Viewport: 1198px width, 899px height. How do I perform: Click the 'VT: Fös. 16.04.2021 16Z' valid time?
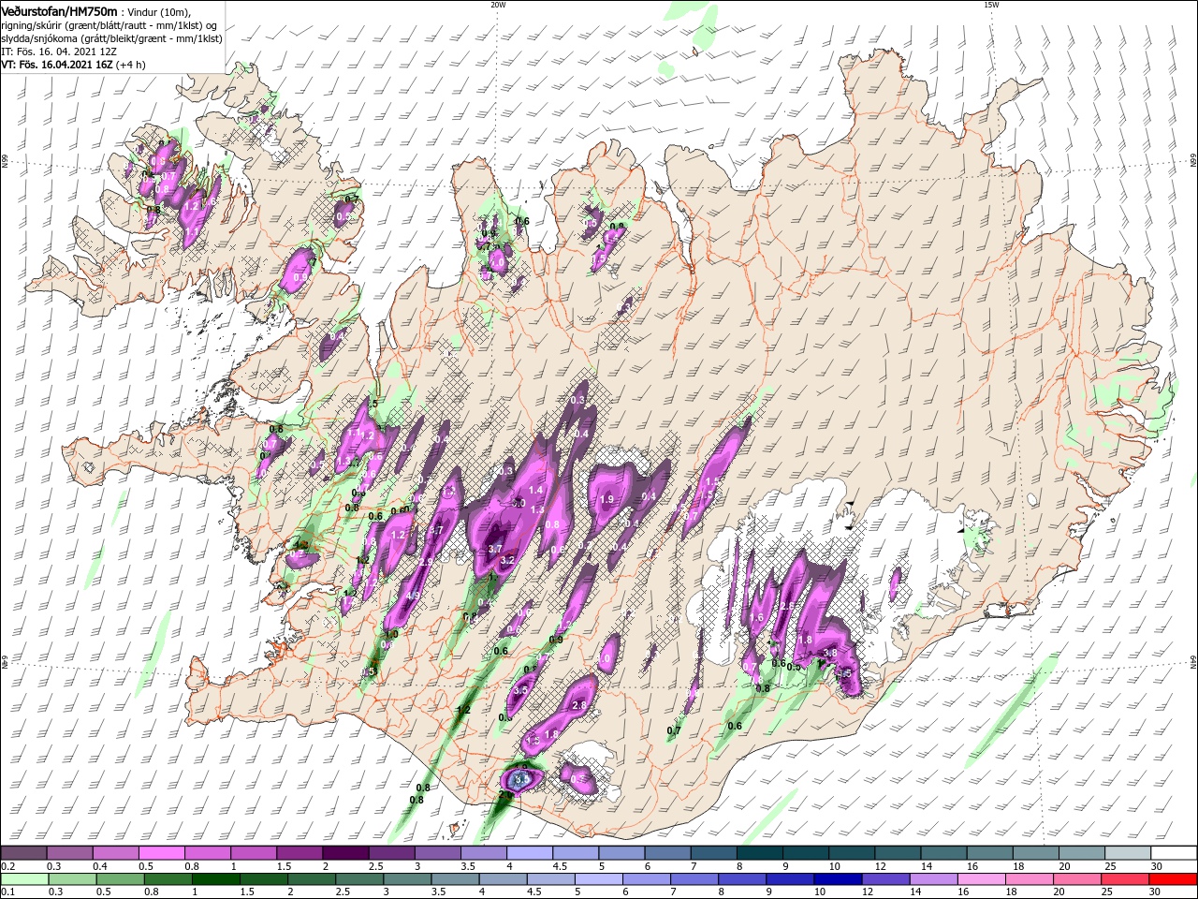[x=56, y=65]
